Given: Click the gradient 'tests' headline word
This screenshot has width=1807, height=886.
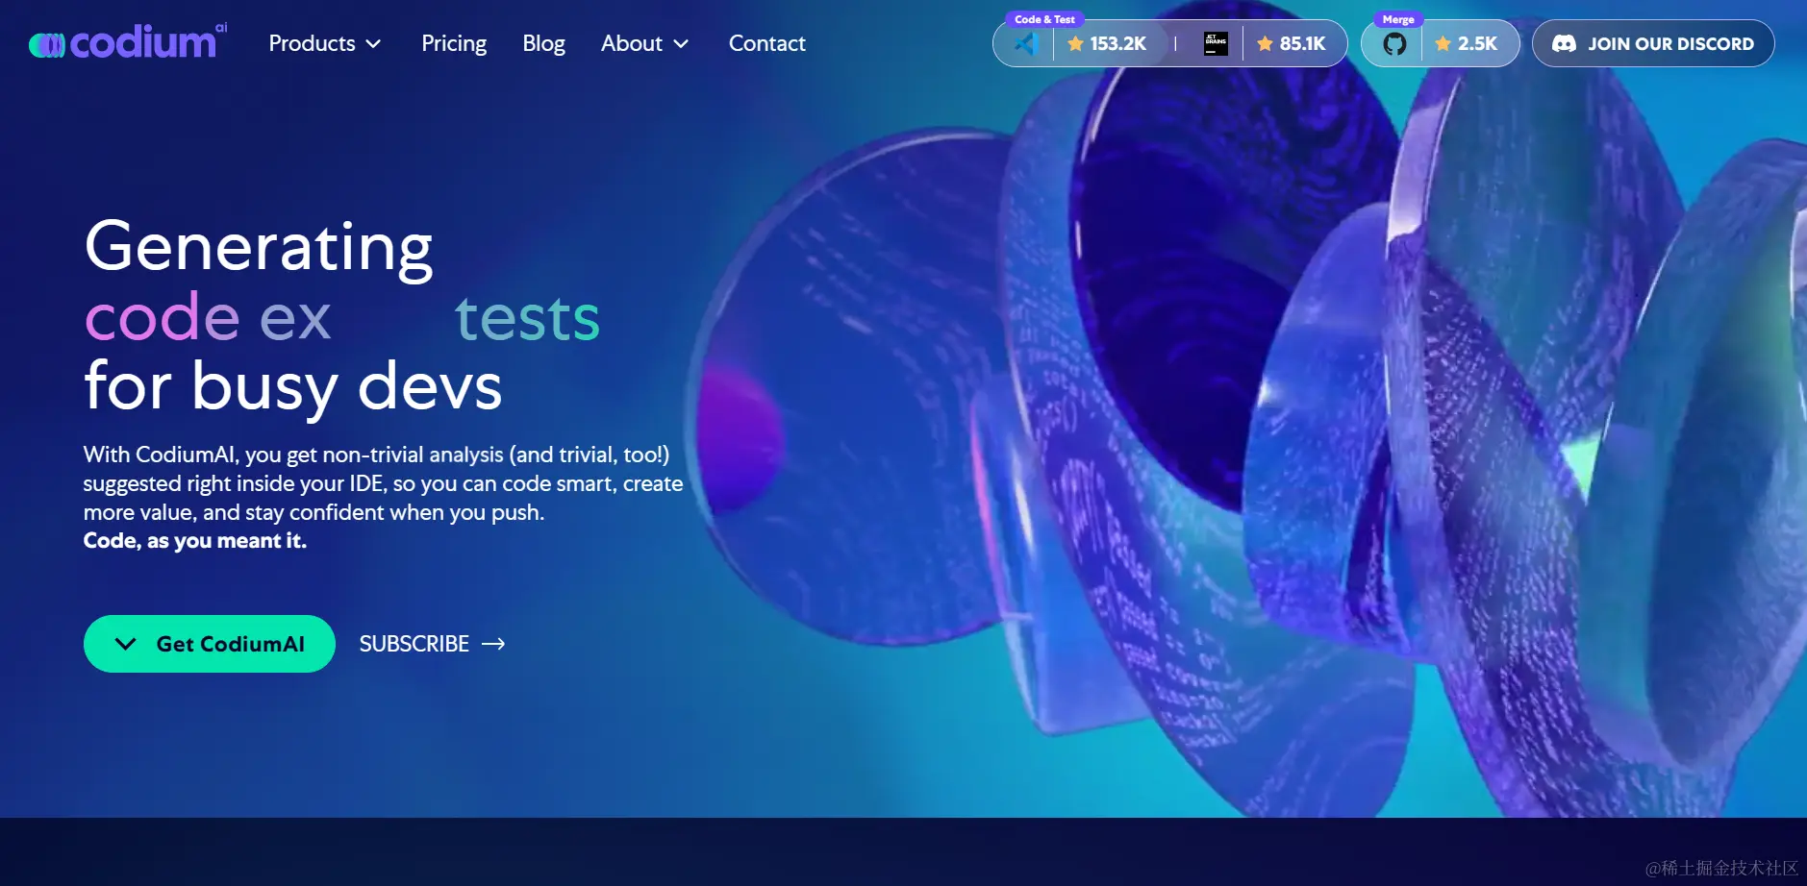Looking at the screenshot, I should (527, 318).
